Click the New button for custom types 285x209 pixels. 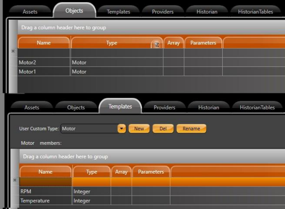point(139,129)
